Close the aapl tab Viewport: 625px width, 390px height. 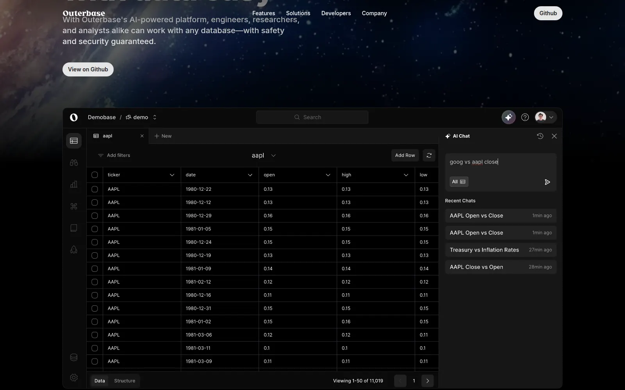point(142,136)
